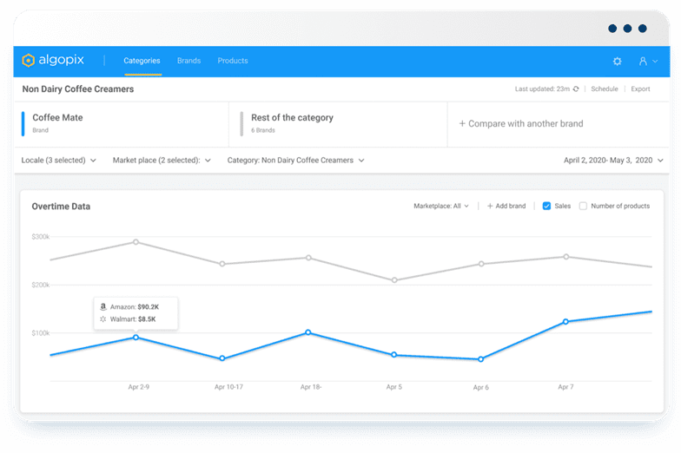The height and width of the screenshot is (453, 681).
Task: Switch to the Brands tab
Action: point(189,61)
